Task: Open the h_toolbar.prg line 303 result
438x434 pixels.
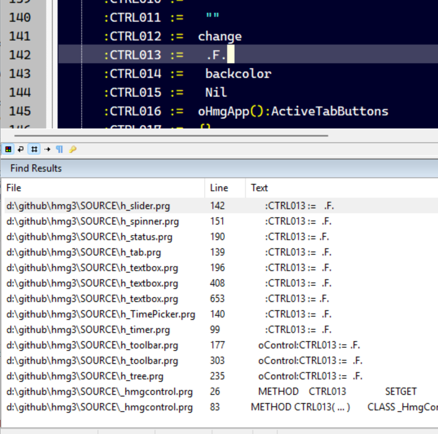Action: click(221, 361)
